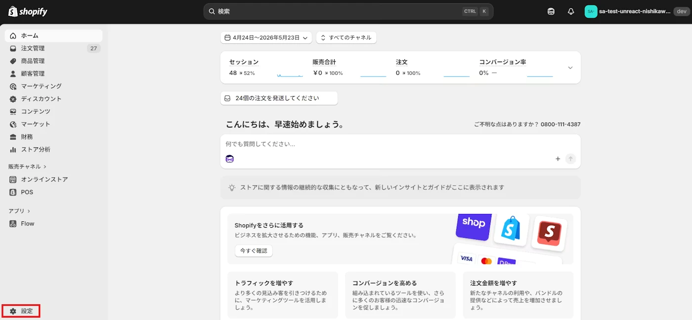Click the search magnifier icon
The width and height of the screenshot is (692, 320).
tap(212, 11)
